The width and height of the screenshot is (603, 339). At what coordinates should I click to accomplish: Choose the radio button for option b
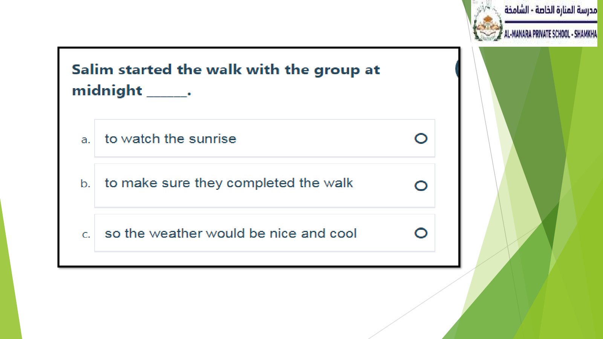point(421,186)
